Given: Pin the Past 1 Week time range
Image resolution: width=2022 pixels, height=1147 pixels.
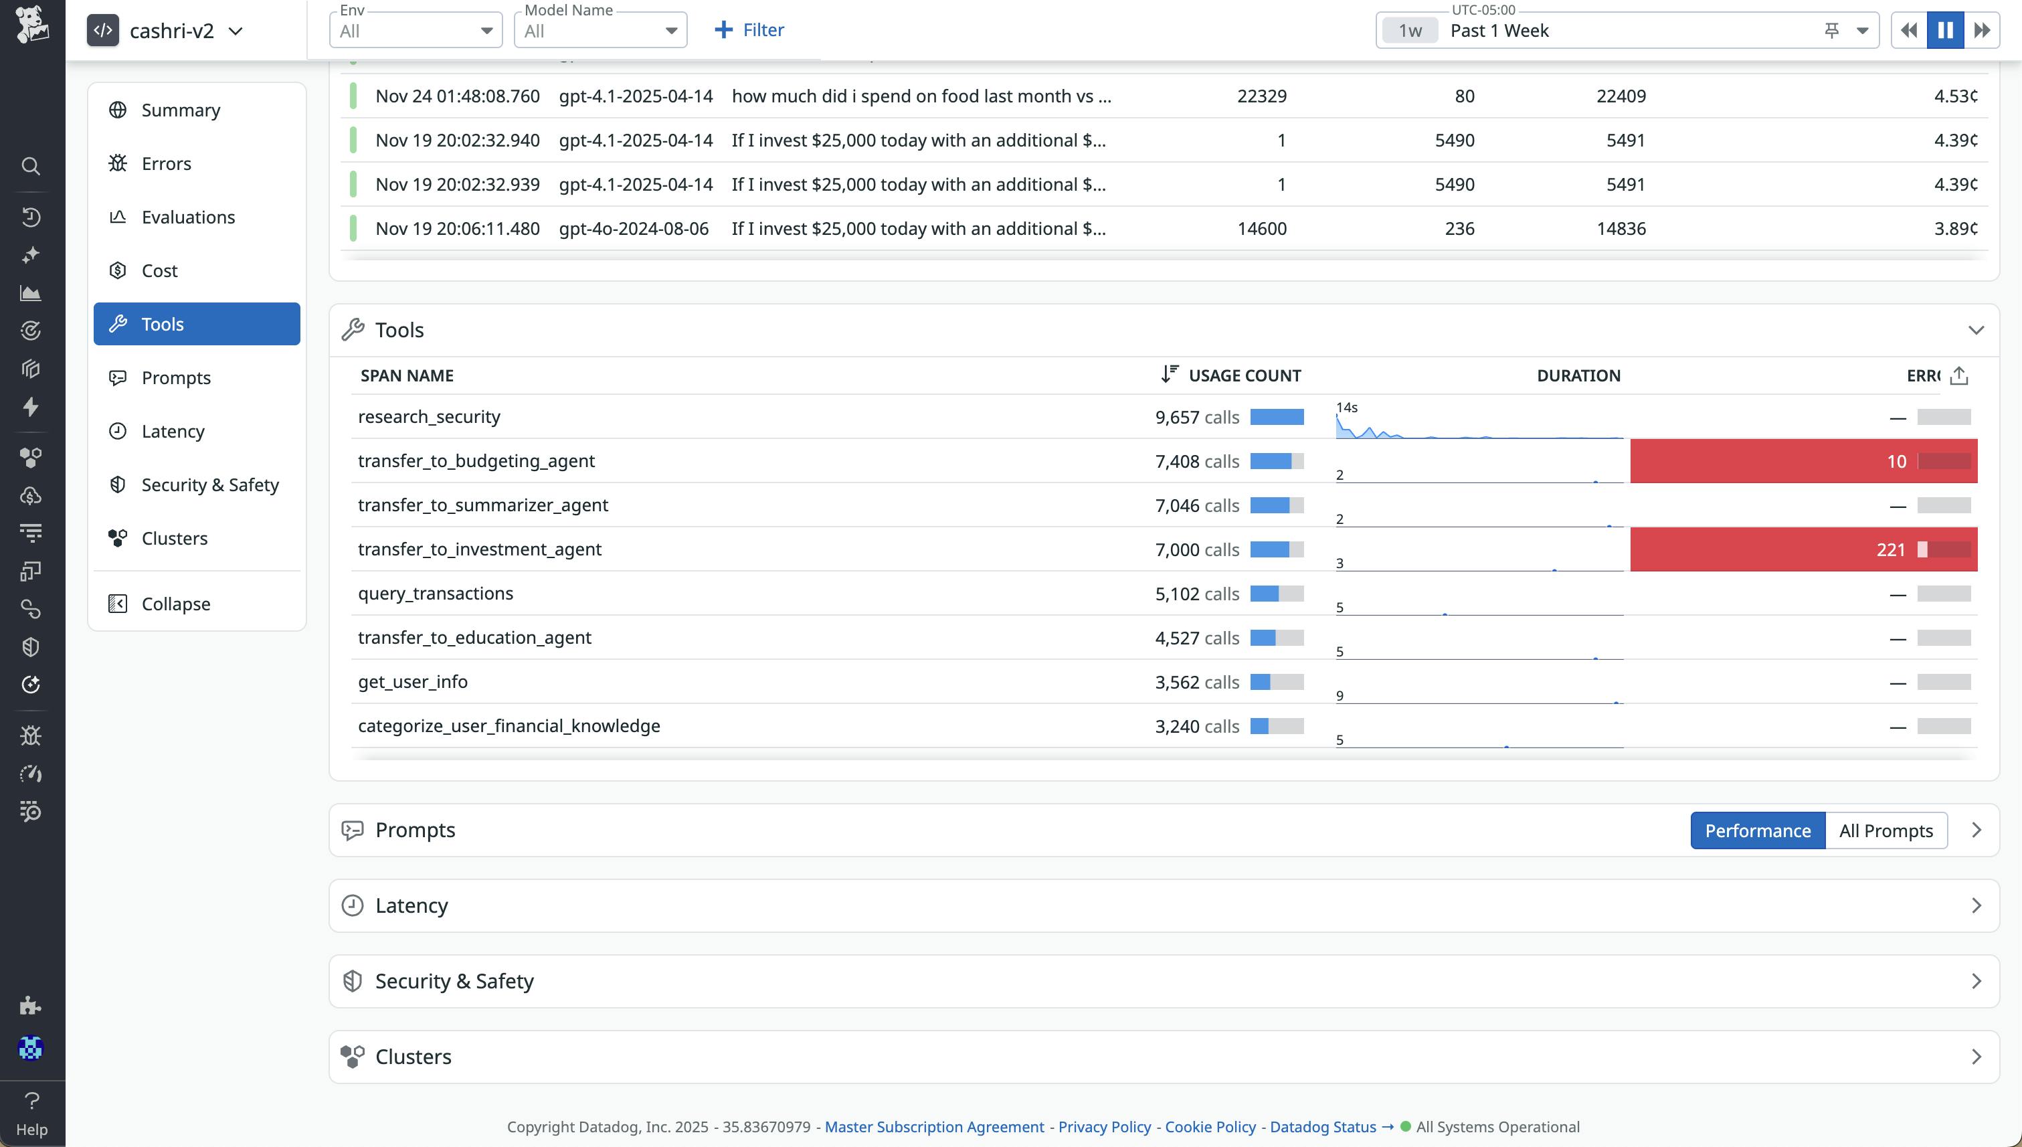Looking at the screenshot, I should coord(1831,30).
